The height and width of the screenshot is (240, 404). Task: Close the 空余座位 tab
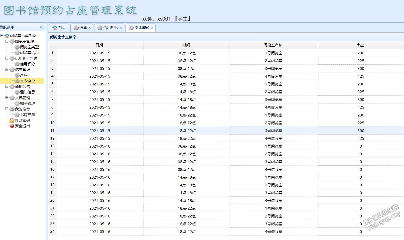tap(152, 28)
